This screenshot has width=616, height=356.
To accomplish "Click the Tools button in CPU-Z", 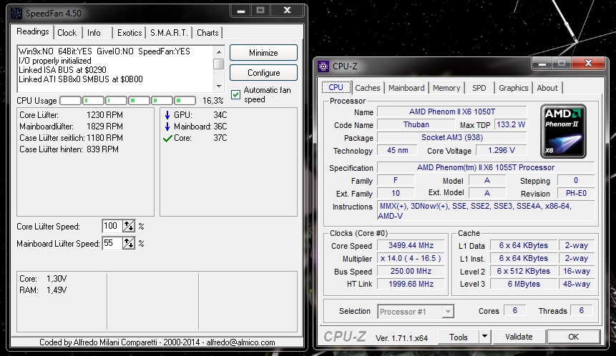I will click(x=459, y=337).
